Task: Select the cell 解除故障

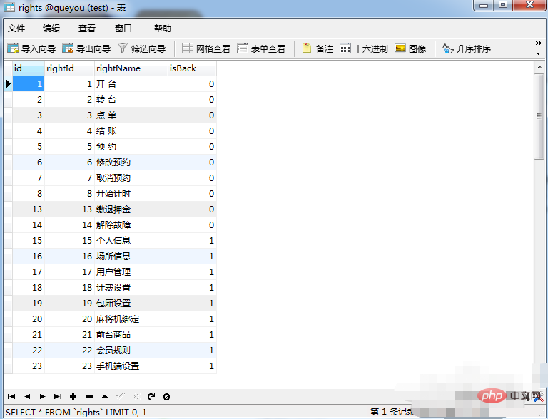Action: click(x=131, y=225)
